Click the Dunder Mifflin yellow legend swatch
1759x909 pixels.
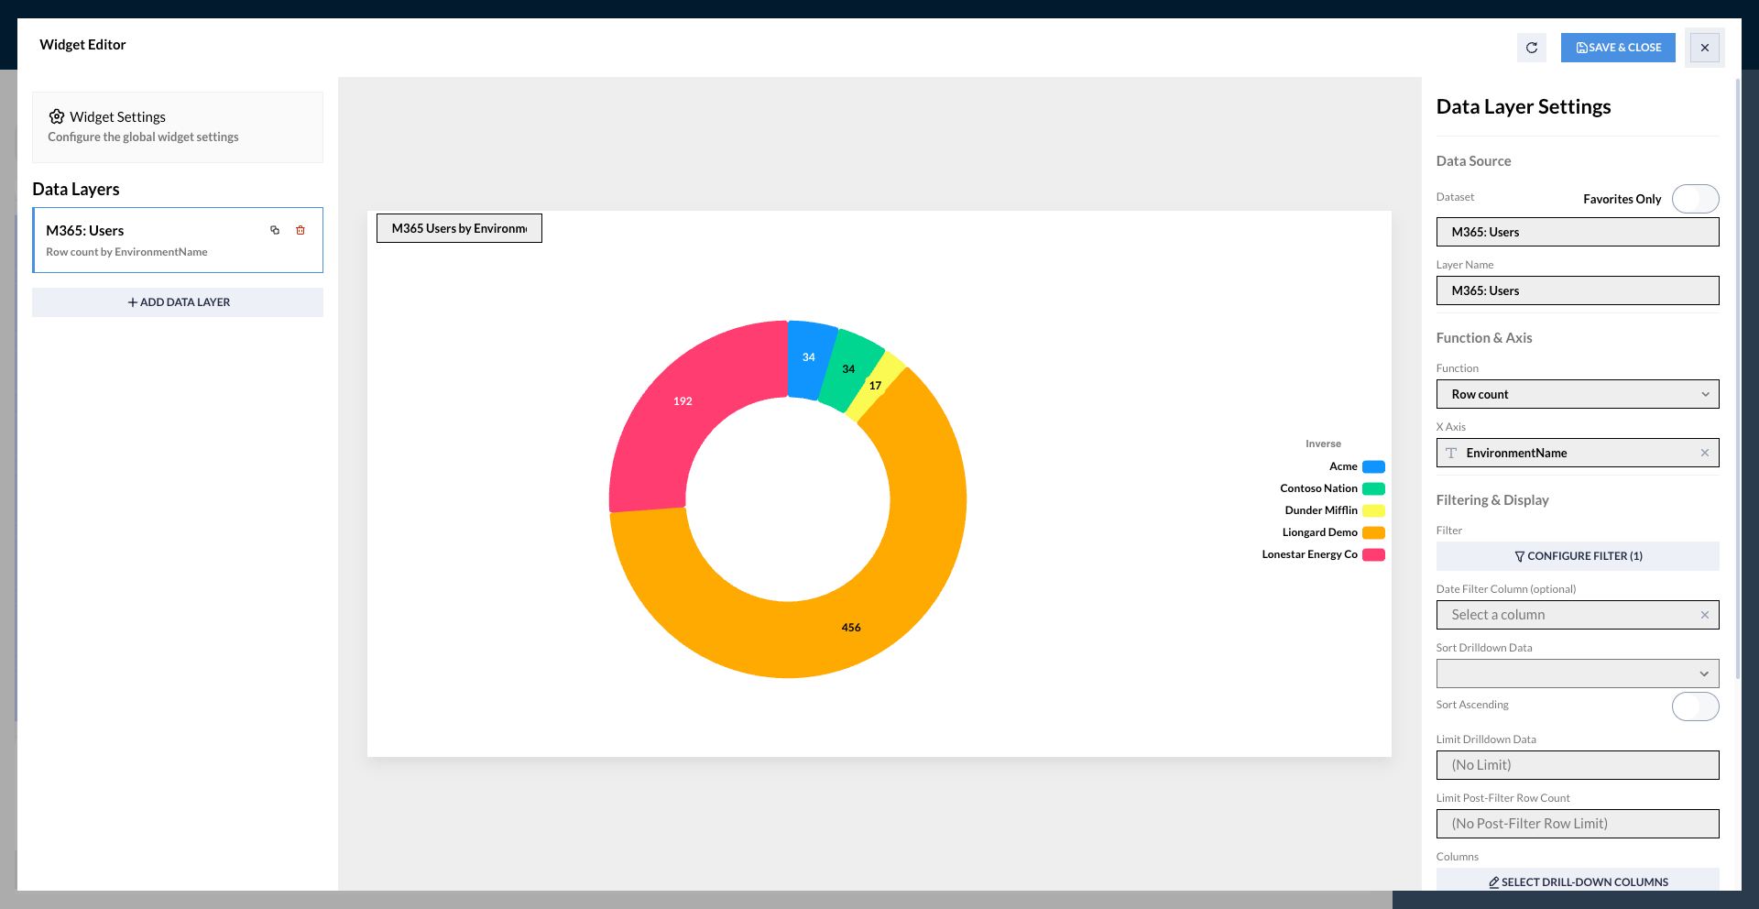[1373, 510]
